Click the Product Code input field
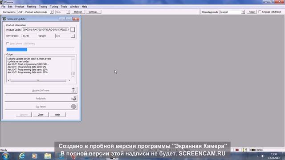The height and width of the screenshot is (160, 285). pyautogui.click(x=45, y=30)
